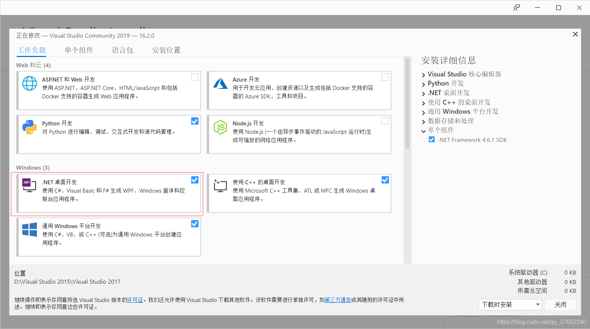
Task: Open the feedback icon in title bar
Action: pyautogui.click(x=517, y=8)
